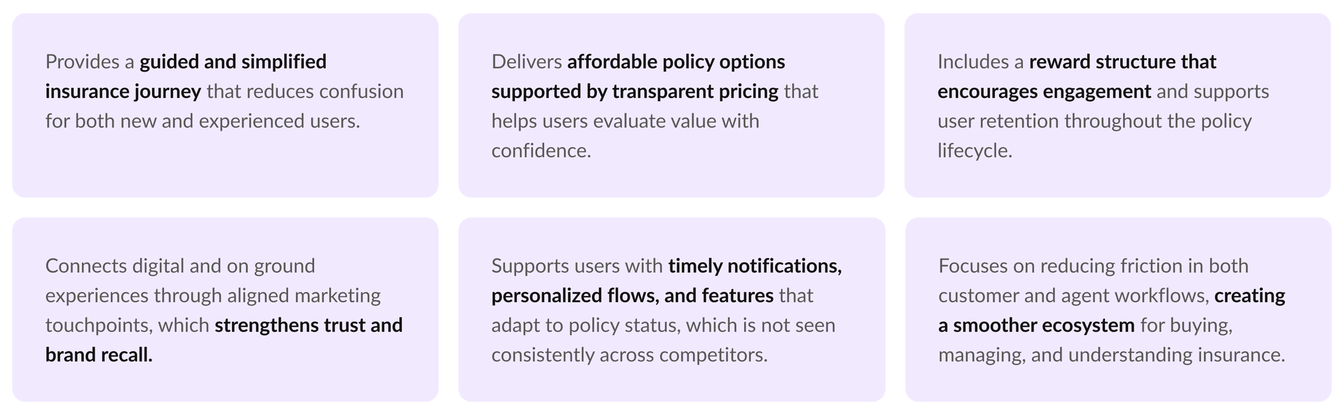Click the bold phrase "timely notifications,"

(x=755, y=266)
